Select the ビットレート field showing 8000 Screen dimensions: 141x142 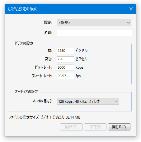65,68
